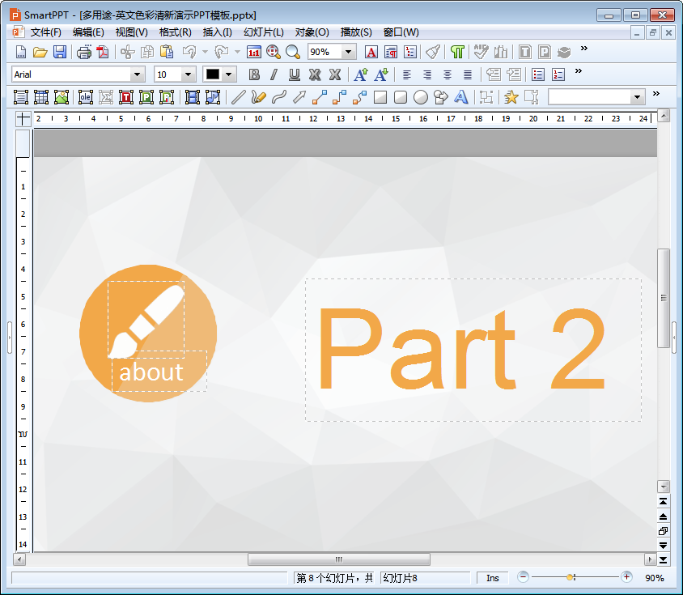Viewport: 683px width, 595px height.
Task: Open the 格式(R) menu
Action: pyautogui.click(x=175, y=32)
